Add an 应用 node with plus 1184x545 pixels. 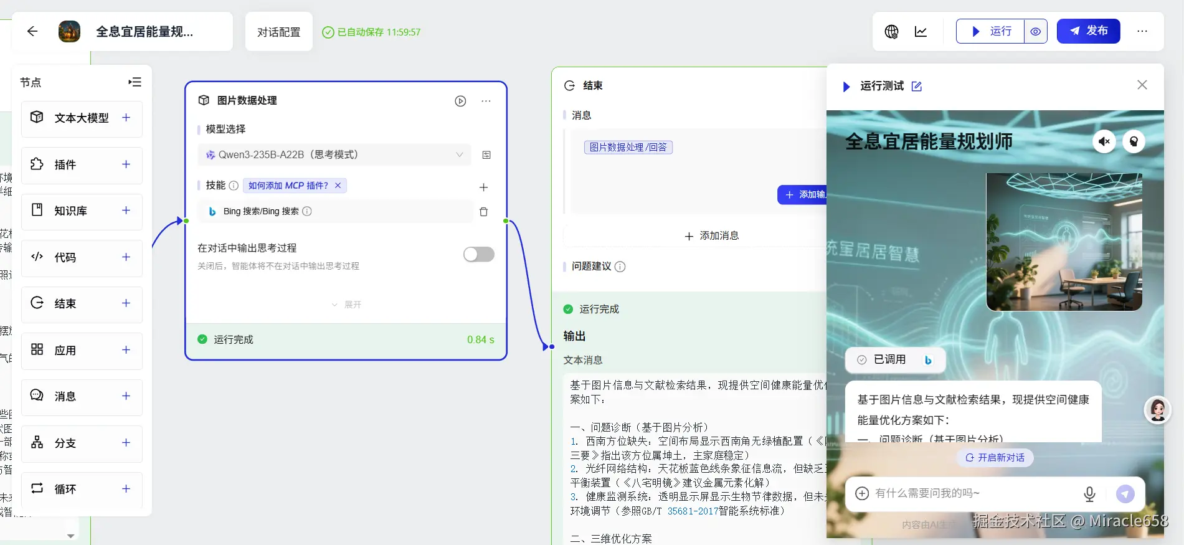point(126,349)
